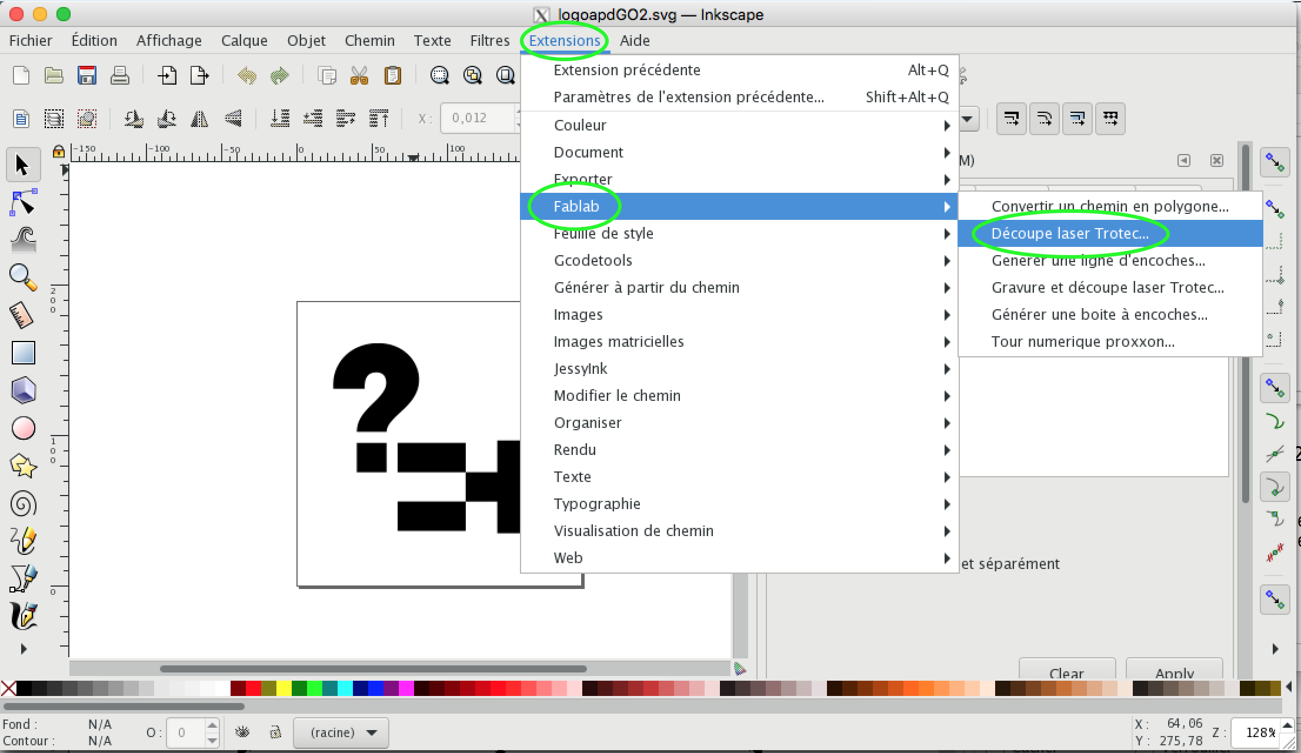Expand the Modifier le chemin submenu

pos(739,396)
